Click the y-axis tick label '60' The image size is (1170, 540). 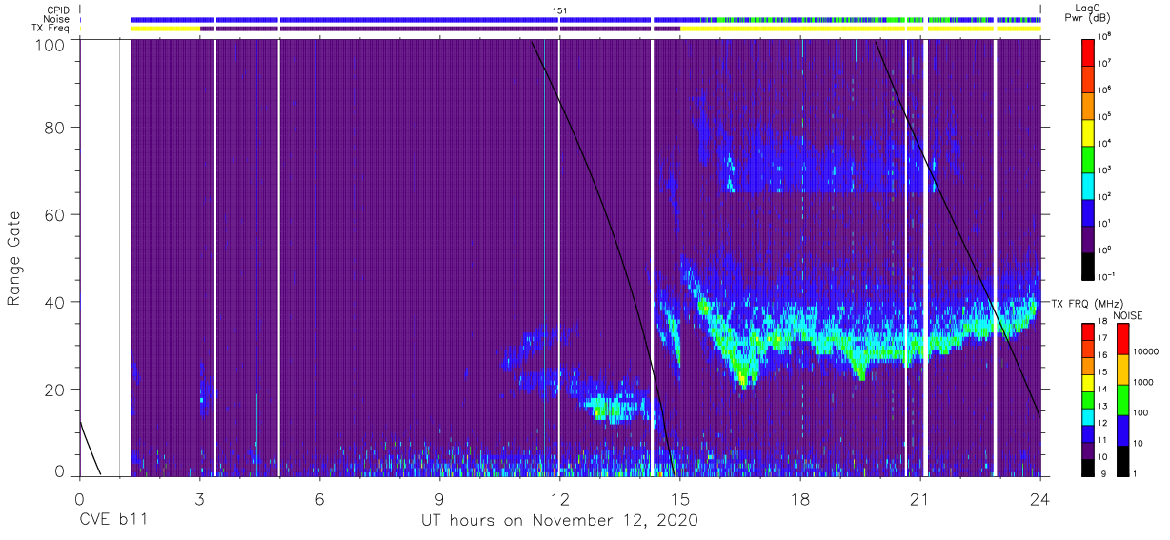(x=55, y=214)
